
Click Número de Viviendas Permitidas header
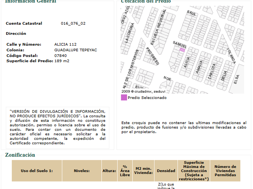(225, 171)
